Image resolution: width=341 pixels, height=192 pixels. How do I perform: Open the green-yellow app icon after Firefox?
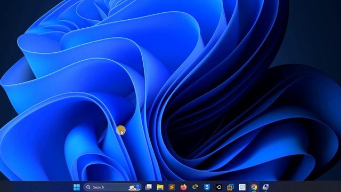[196, 187]
